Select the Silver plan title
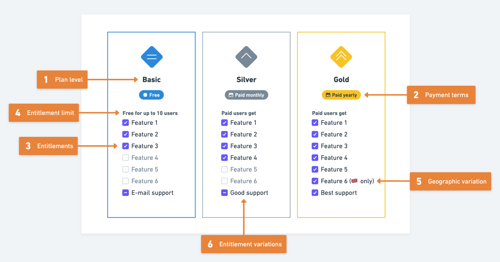Viewport: 500px width, 262px height. pos(246,80)
